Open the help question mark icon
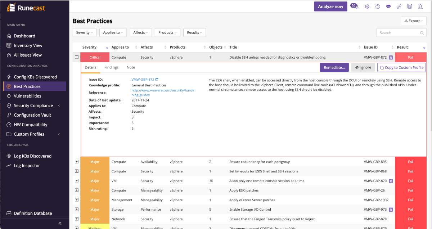The height and width of the screenshot is (229, 432). point(377,6)
